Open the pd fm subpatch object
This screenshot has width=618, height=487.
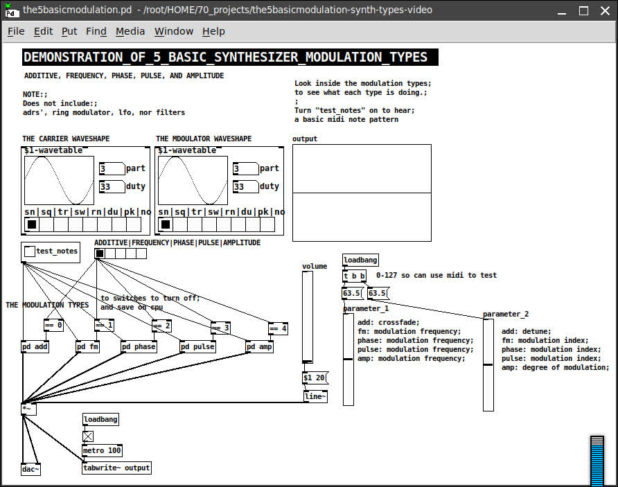tap(87, 347)
